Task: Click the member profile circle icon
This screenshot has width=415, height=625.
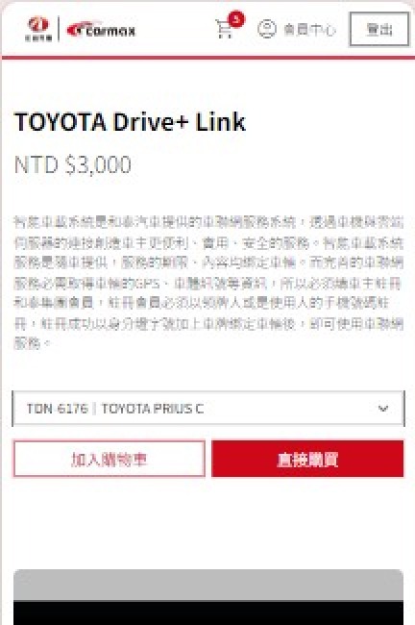Action: pyautogui.click(x=267, y=29)
